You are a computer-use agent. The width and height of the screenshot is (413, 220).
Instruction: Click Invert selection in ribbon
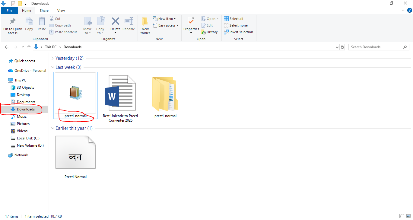(x=238, y=32)
